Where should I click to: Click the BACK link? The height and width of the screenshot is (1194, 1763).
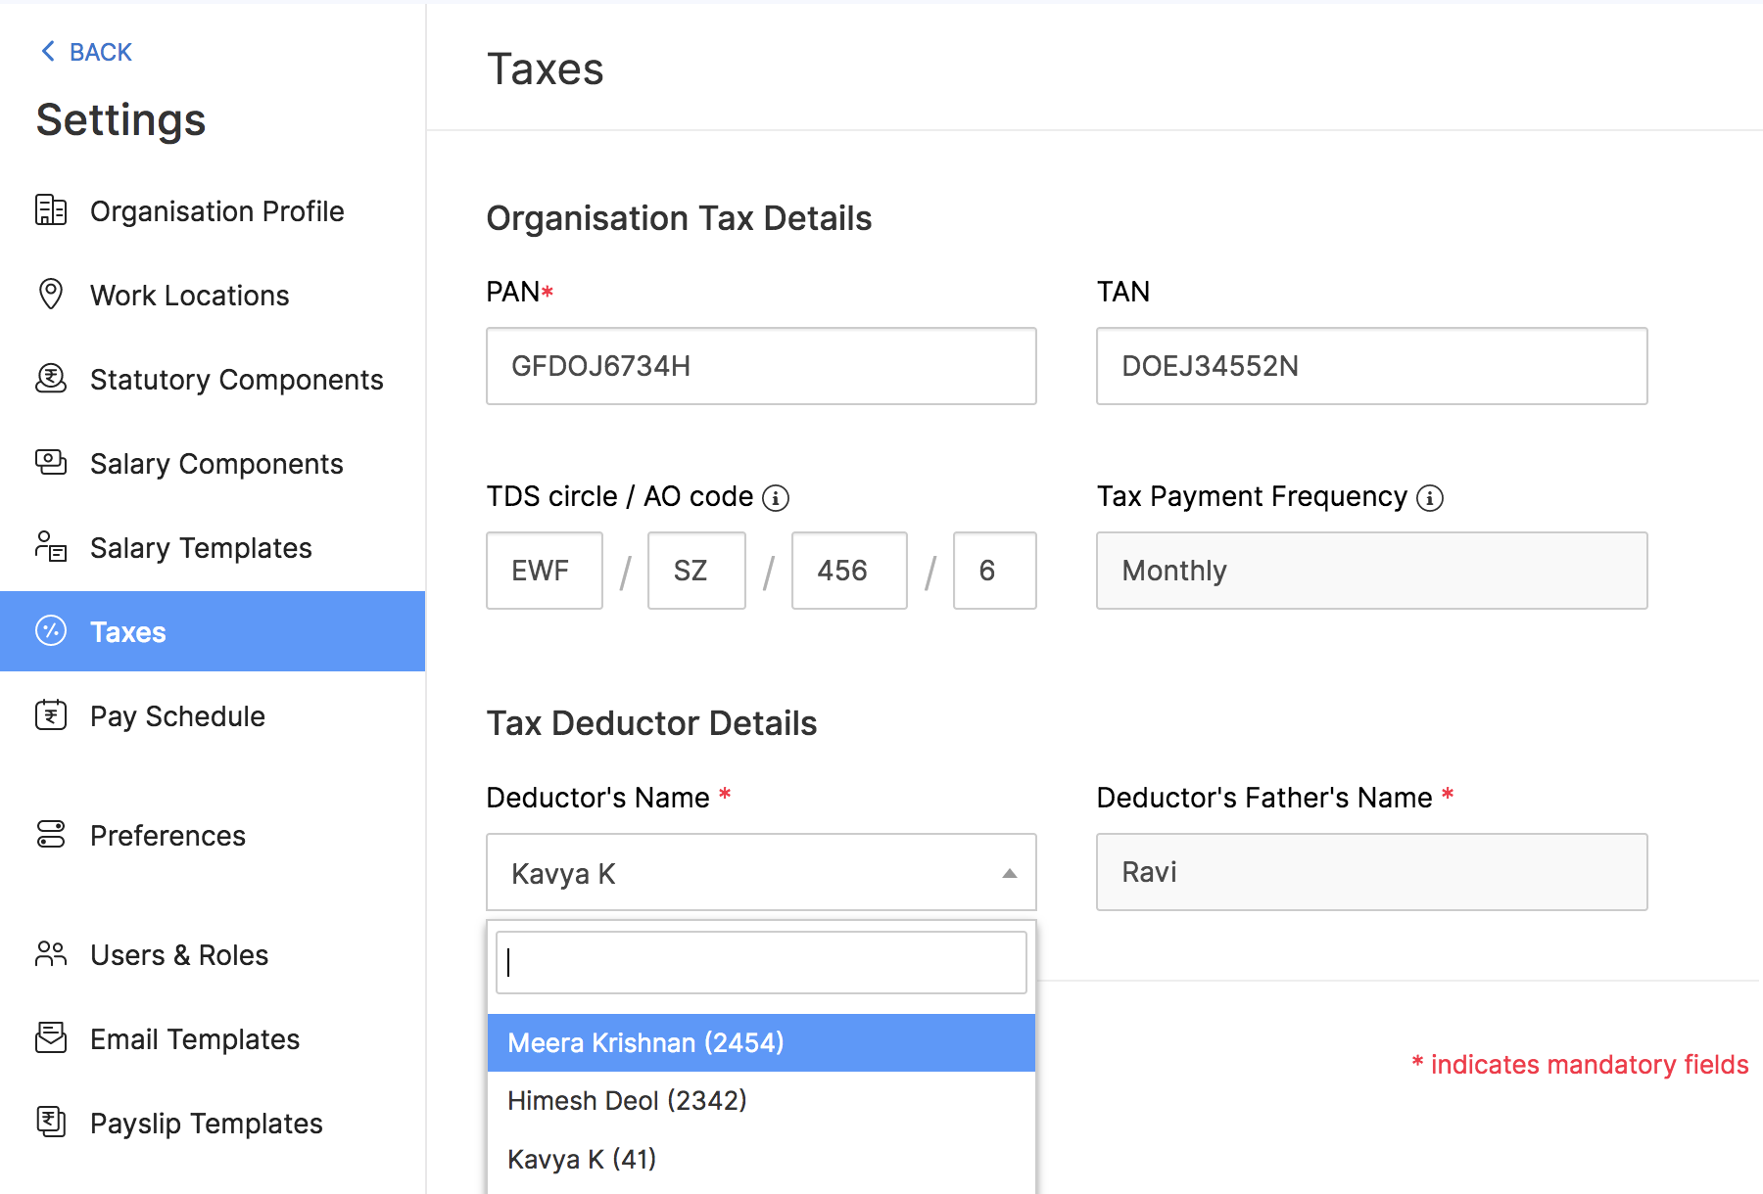click(85, 51)
